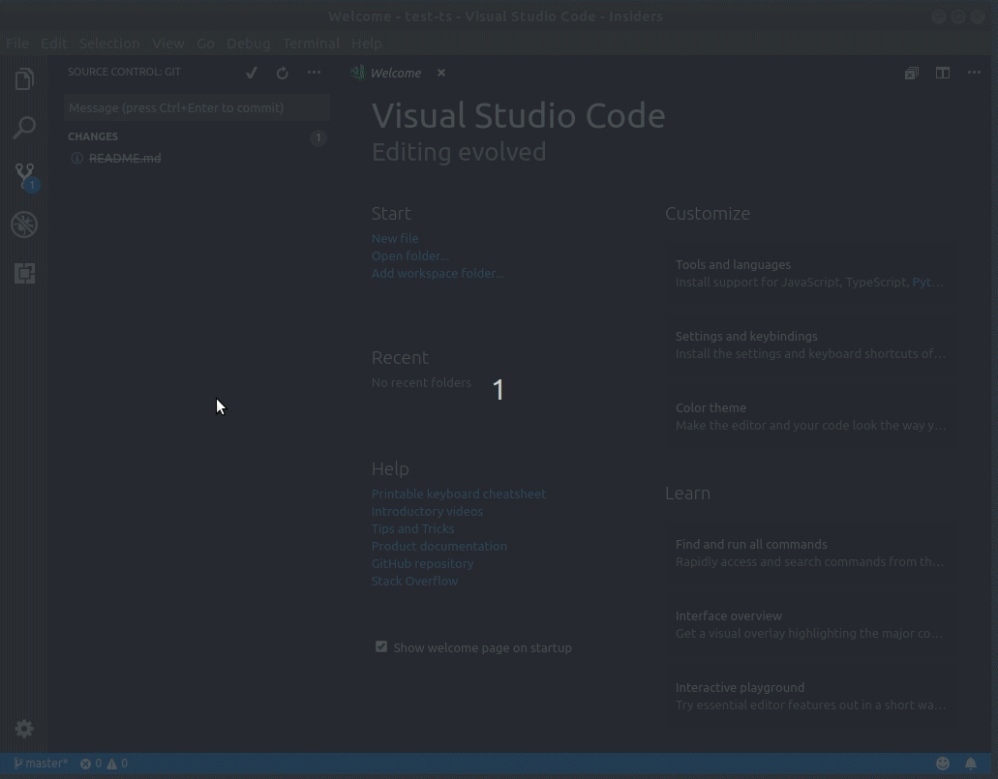Click the Open folder... link
The width and height of the screenshot is (998, 779).
(x=409, y=255)
